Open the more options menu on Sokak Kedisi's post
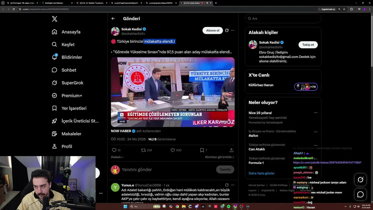373x210 pixels. click(x=233, y=30)
